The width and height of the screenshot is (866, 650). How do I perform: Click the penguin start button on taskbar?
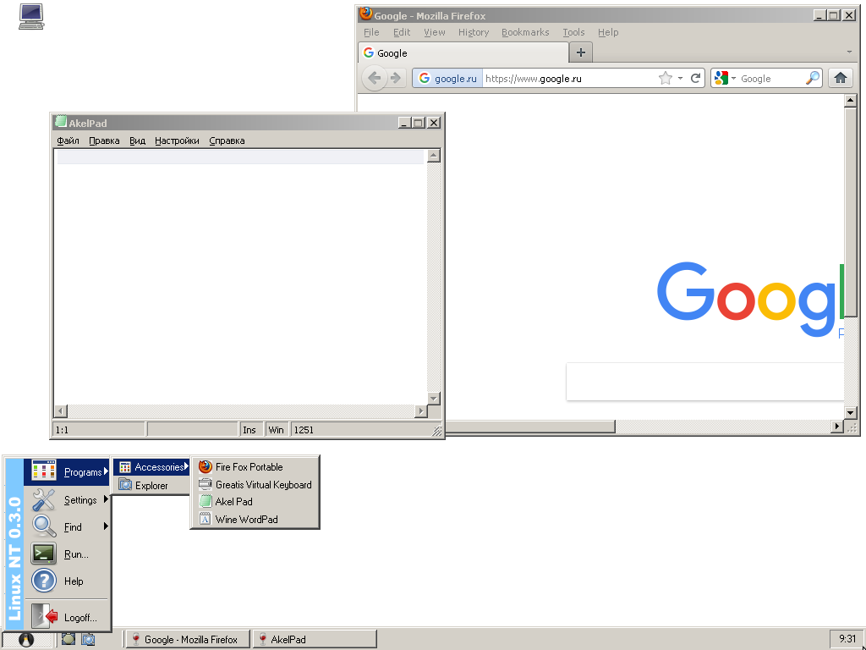tap(26, 640)
